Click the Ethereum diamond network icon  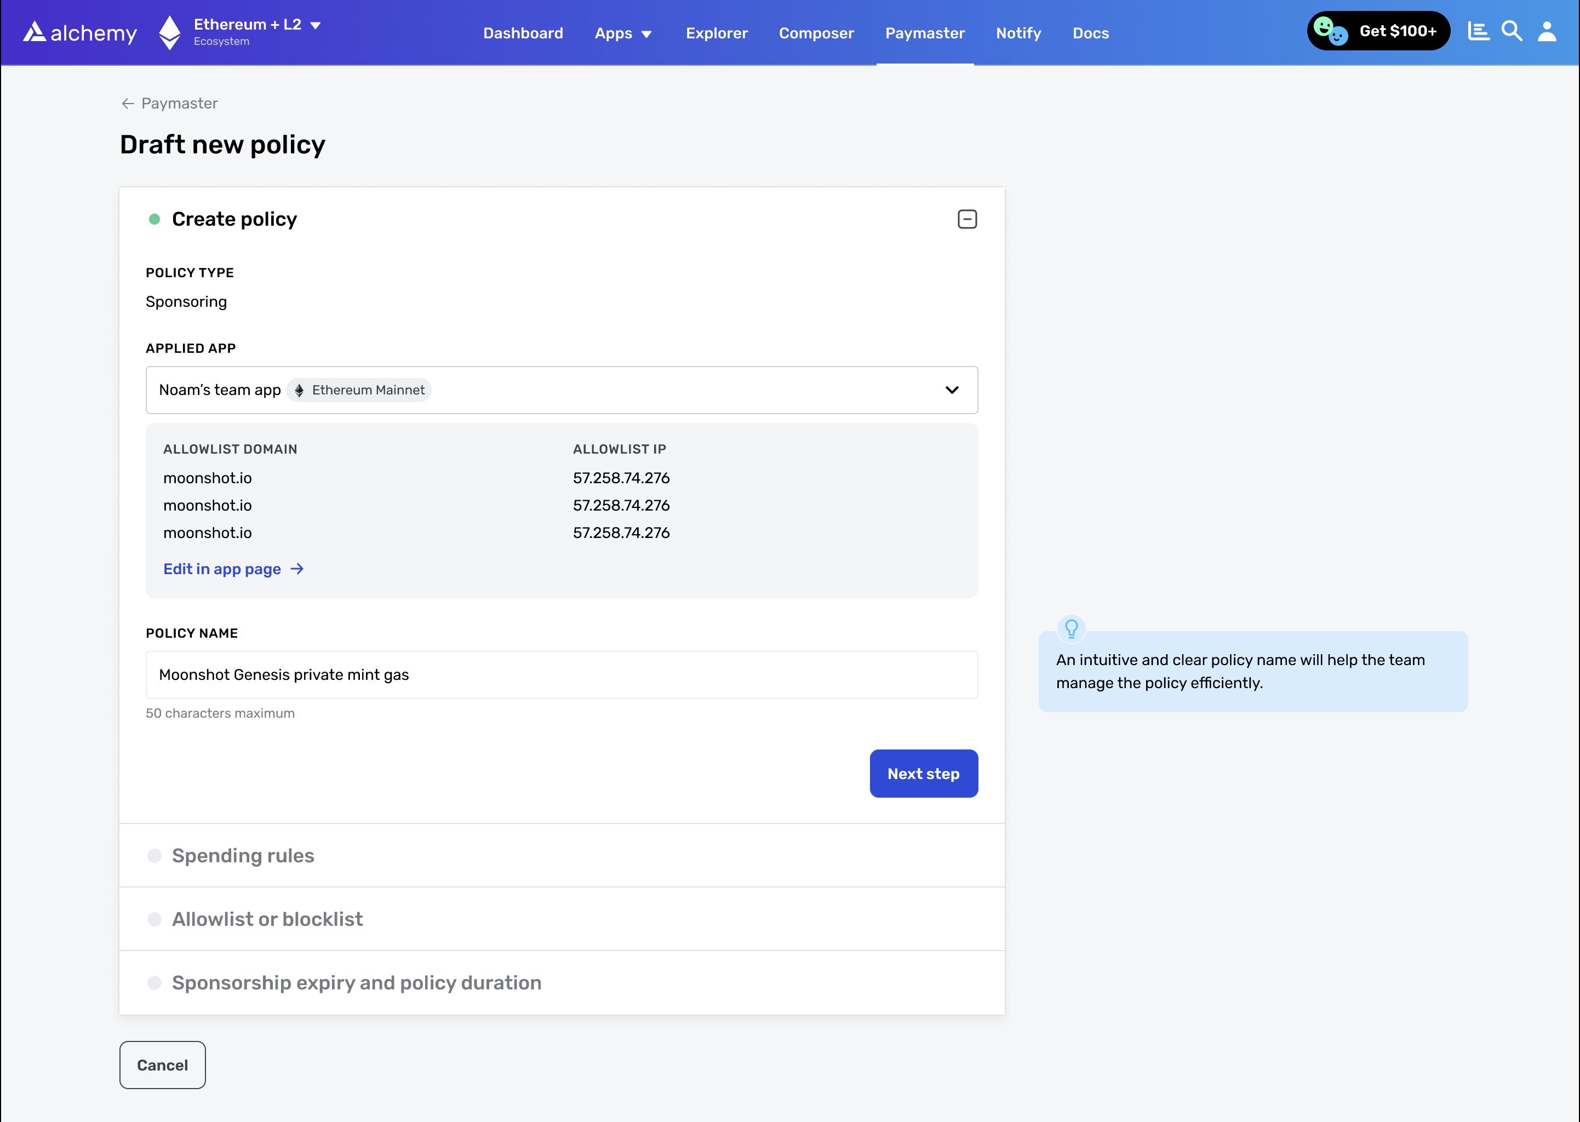(x=169, y=32)
